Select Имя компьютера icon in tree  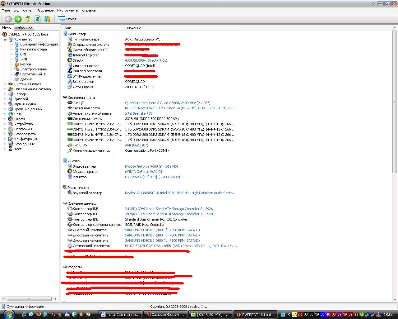(x=17, y=49)
